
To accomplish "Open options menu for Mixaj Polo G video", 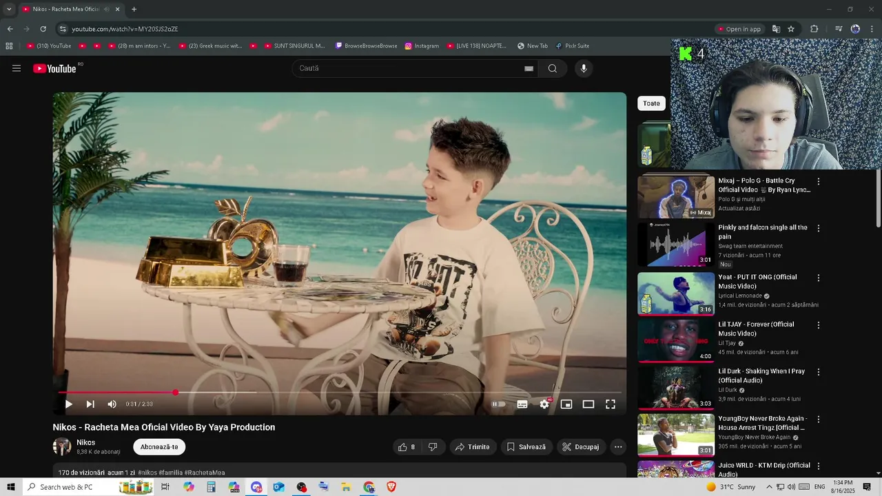I will click(x=819, y=181).
